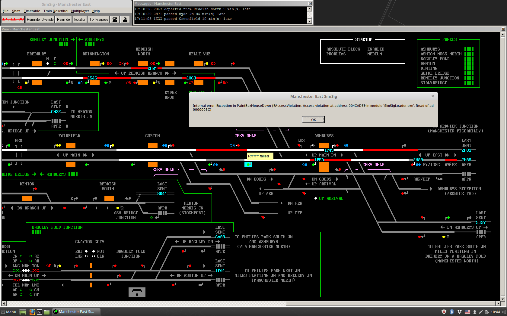507x316 pixels.
Task: Click the Reminder button
Action: [64, 20]
